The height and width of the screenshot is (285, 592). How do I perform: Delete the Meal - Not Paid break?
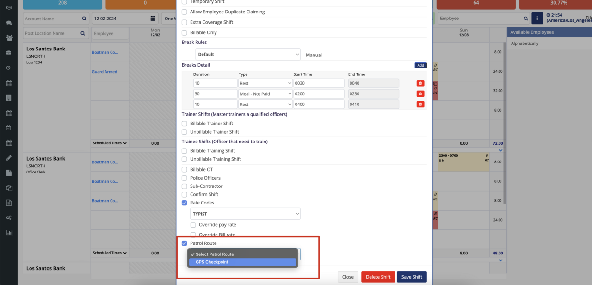click(420, 94)
